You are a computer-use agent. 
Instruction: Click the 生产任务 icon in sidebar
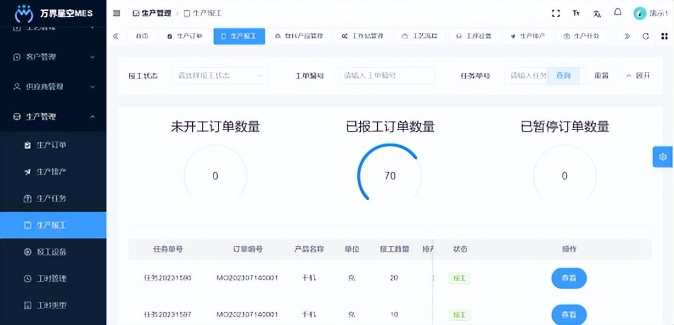pyautogui.click(x=28, y=198)
